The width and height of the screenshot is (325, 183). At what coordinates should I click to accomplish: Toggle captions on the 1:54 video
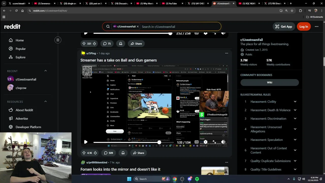[197, 142]
